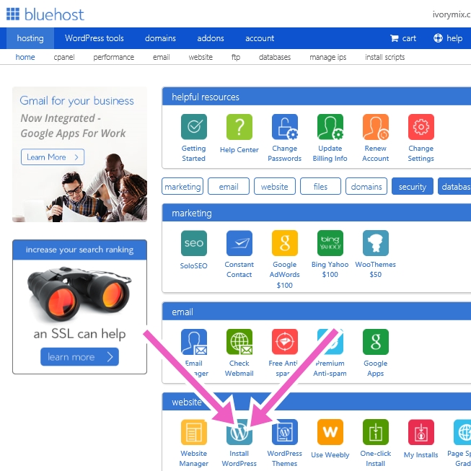Click the Check Webmail icon
Image resolution: width=471 pixels, height=471 pixels.
(x=239, y=342)
